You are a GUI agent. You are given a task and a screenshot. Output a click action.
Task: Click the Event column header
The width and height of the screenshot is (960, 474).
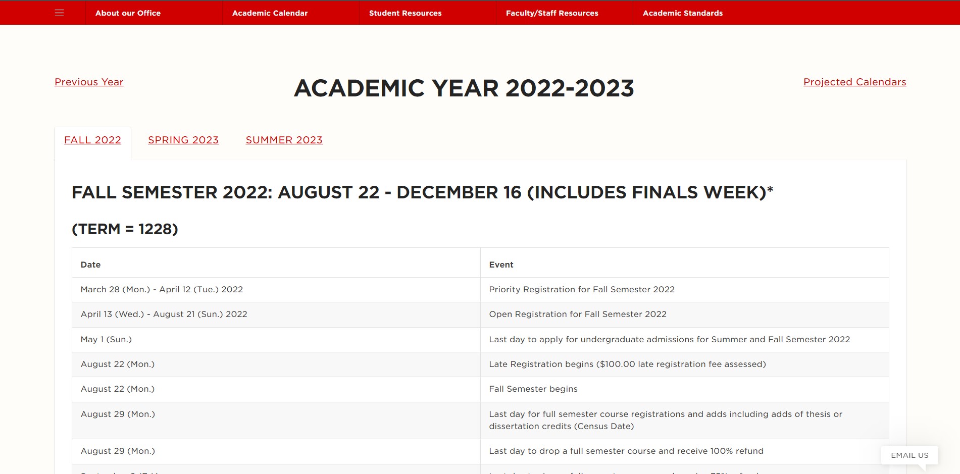click(x=501, y=265)
